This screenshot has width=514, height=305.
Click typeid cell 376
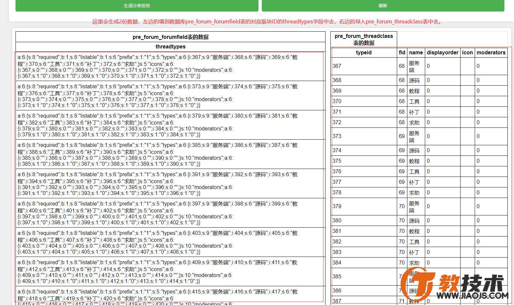pyautogui.click(x=364, y=171)
